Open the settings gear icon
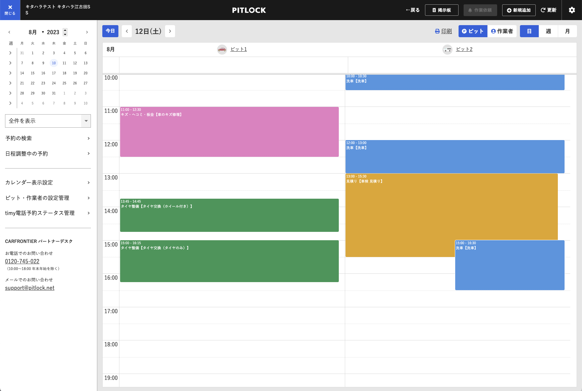The height and width of the screenshot is (391, 582). 572,10
